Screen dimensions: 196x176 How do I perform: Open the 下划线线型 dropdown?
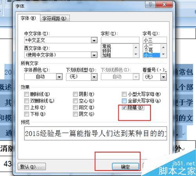click(94, 77)
